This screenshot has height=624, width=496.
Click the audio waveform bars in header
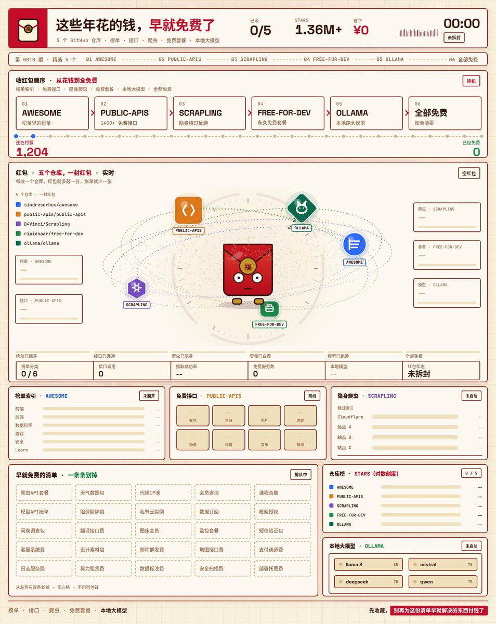(419, 32)
